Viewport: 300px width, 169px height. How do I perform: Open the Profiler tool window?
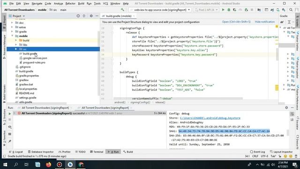pos(65,152)
